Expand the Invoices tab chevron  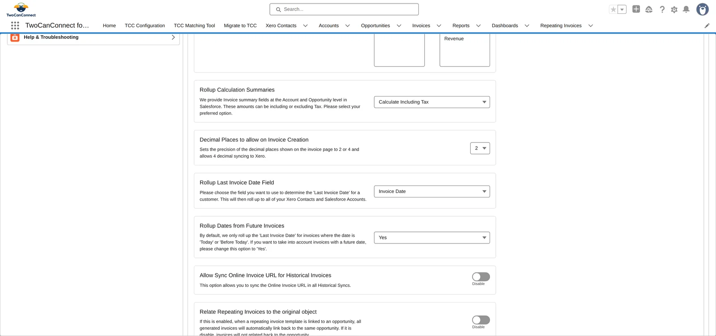click(x=439, y=26)
